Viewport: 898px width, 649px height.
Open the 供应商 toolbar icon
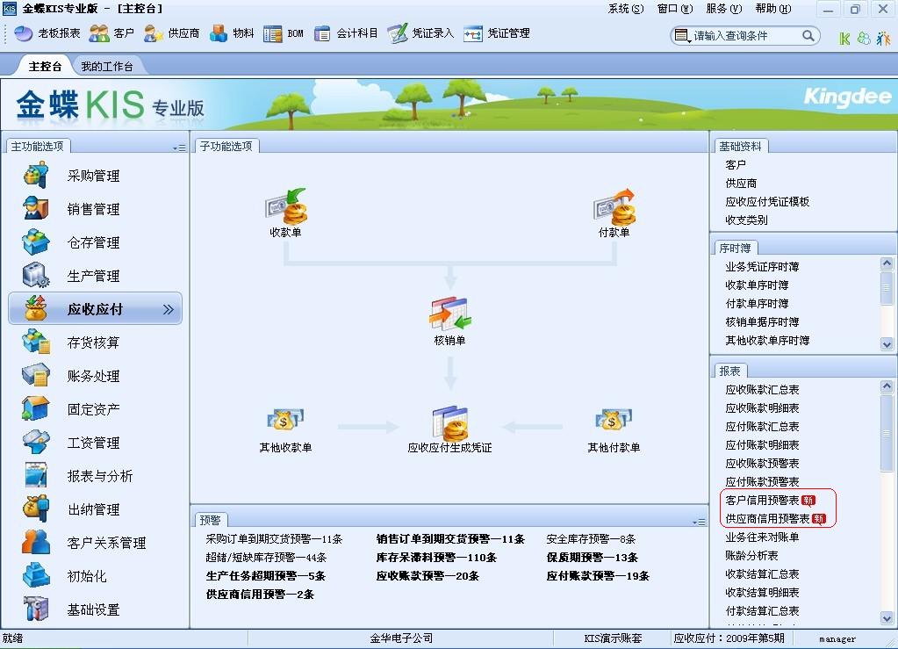(x=154, y=33)
